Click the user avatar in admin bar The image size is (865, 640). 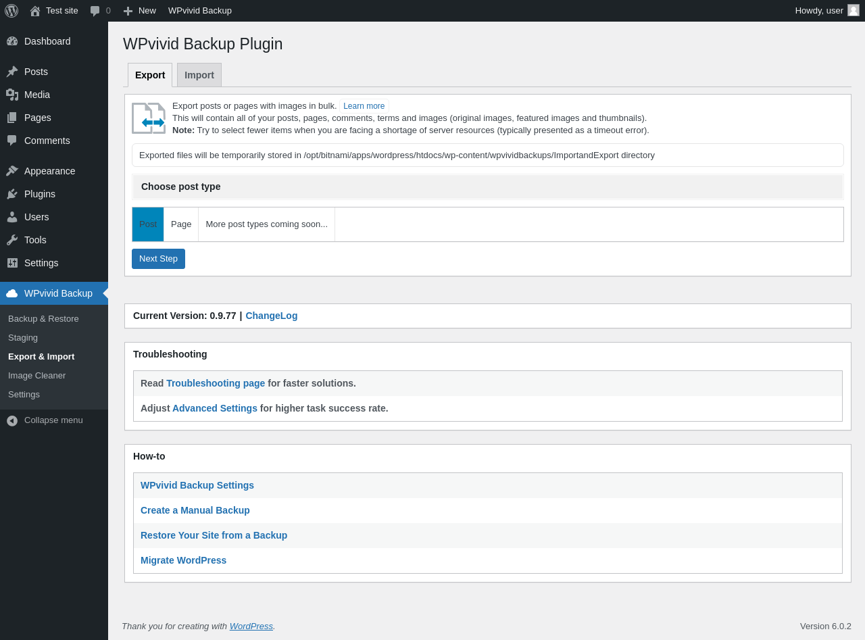(x=854, y=10)
